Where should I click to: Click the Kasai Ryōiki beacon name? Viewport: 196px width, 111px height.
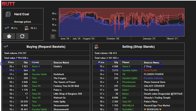tap(150, 71)
